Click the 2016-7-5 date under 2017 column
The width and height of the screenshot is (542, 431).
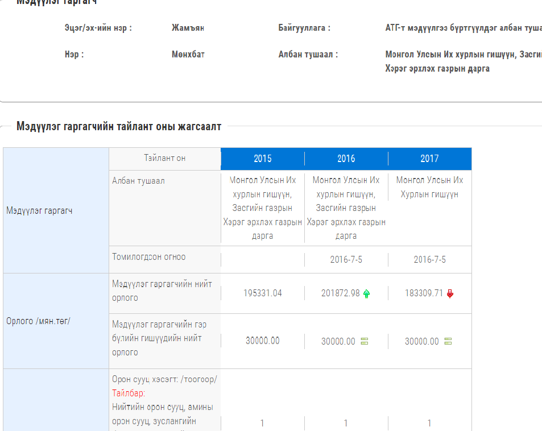(429, 260)
